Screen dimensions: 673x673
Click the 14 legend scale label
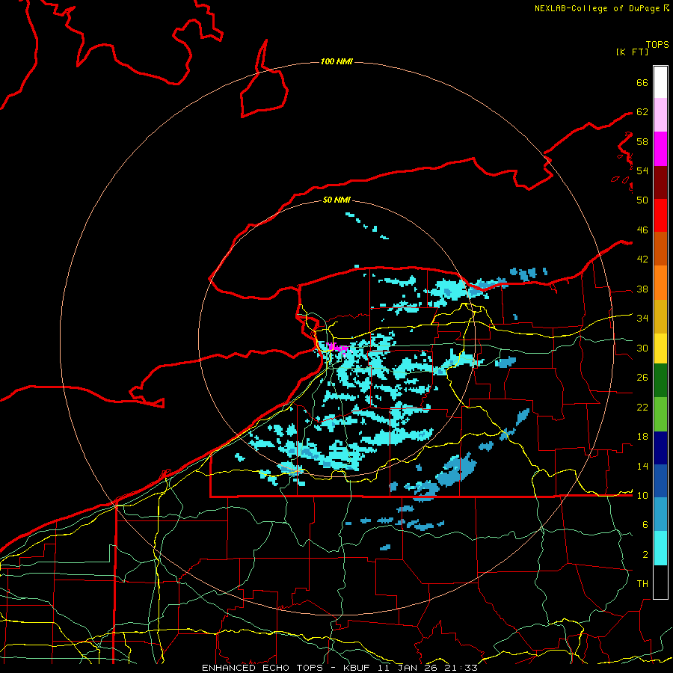click(x=642, y=466)
